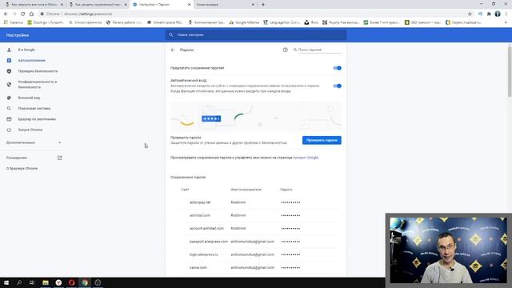Open Запуск Chrome power item
Viewport: 512px width, 288px height.
pos(30,130)
